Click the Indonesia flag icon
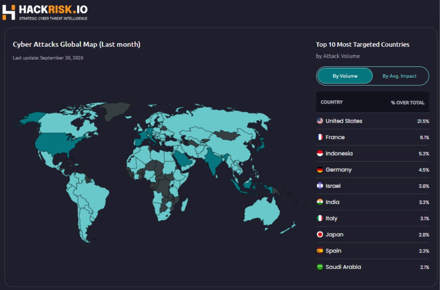 (x=320, y=153)
